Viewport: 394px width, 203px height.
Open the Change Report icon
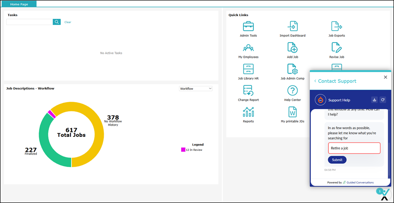tap(248, 91)
